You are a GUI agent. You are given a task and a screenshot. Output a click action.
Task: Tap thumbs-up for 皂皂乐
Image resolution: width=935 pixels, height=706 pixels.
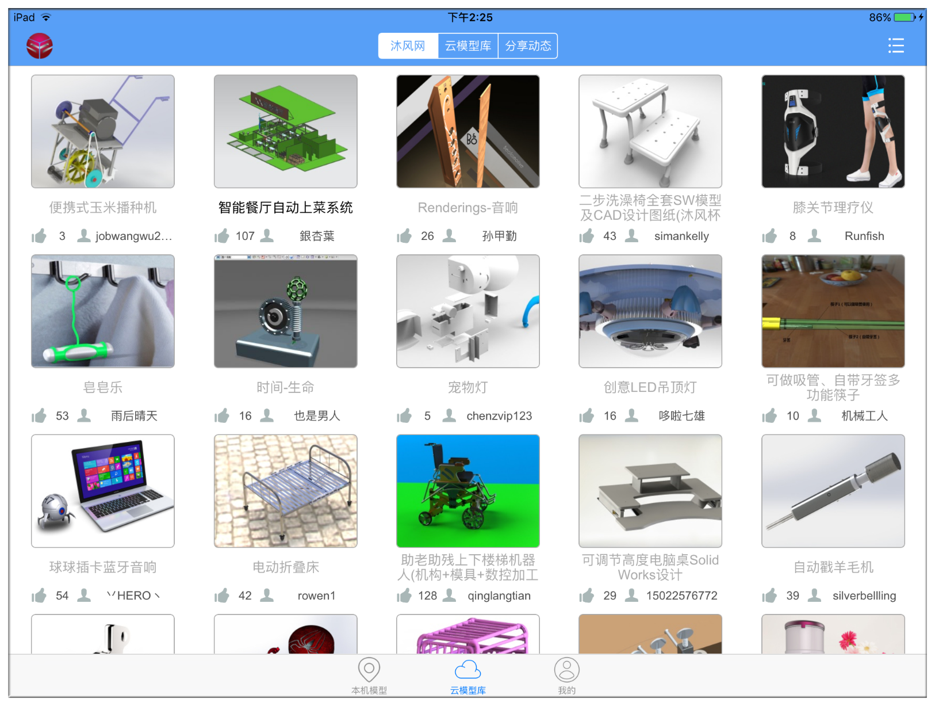click(39, 415)
